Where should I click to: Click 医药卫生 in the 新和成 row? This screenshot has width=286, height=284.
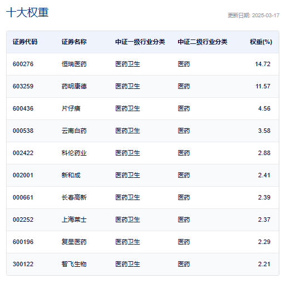(x=127, y=175)
